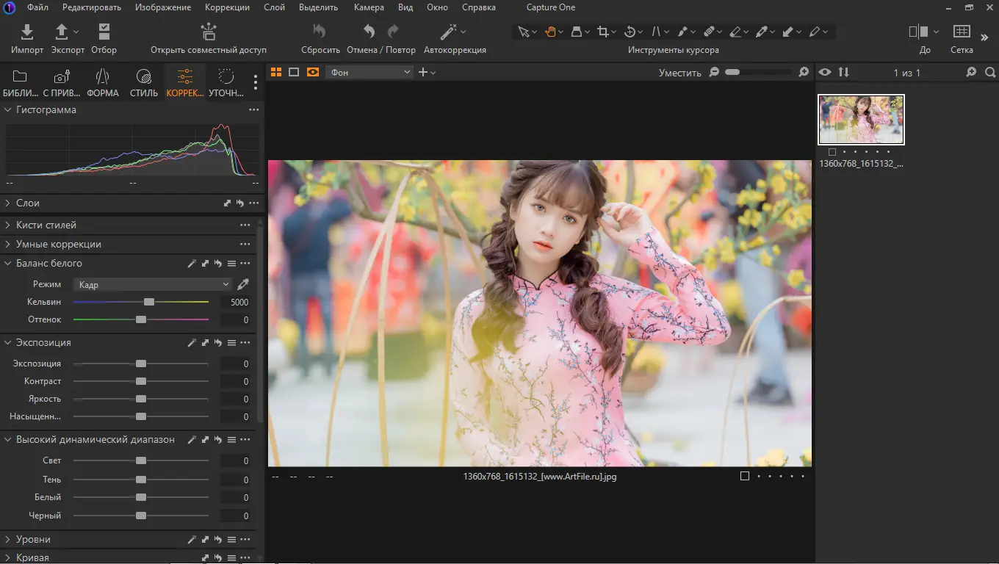Open the white balance Mode (Кадр) dropdown
The image size is (999, 564).
coord(153,284)
